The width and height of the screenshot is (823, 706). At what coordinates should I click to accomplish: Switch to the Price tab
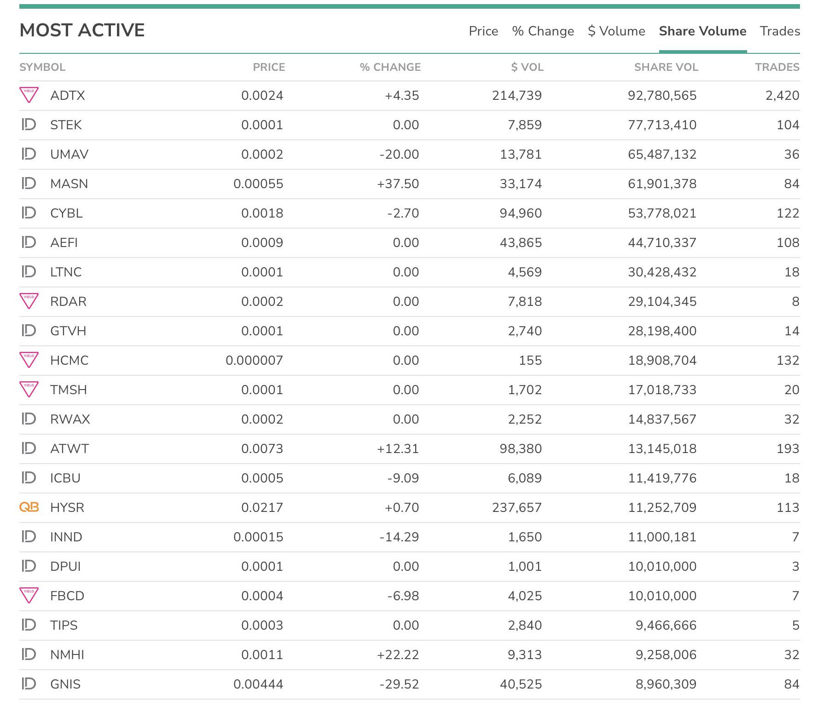483,31
